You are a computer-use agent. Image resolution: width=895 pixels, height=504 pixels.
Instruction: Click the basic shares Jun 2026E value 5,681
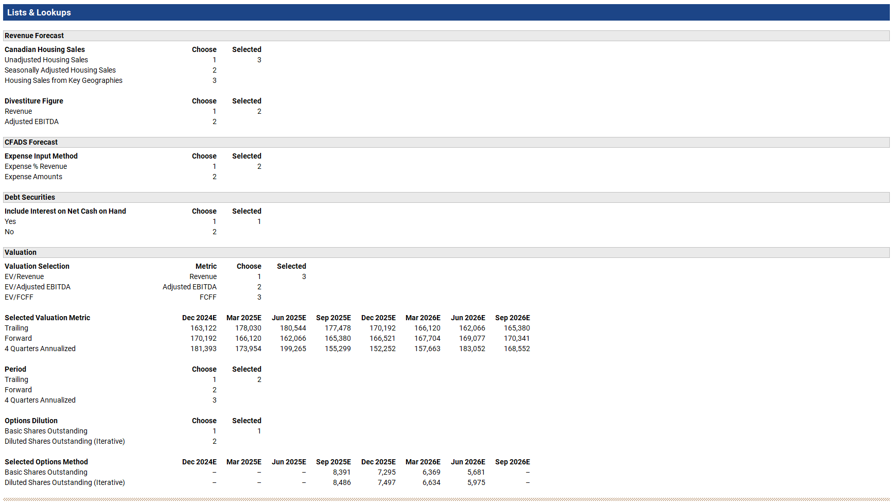pos(476,472)
